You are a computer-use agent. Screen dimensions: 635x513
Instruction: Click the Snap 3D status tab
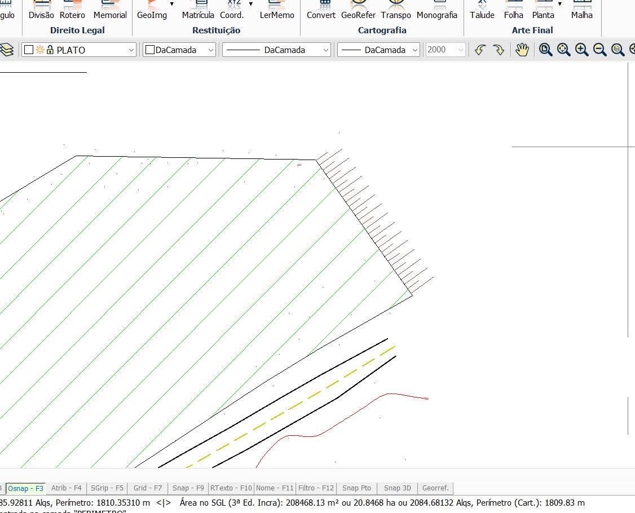(398, 488)
